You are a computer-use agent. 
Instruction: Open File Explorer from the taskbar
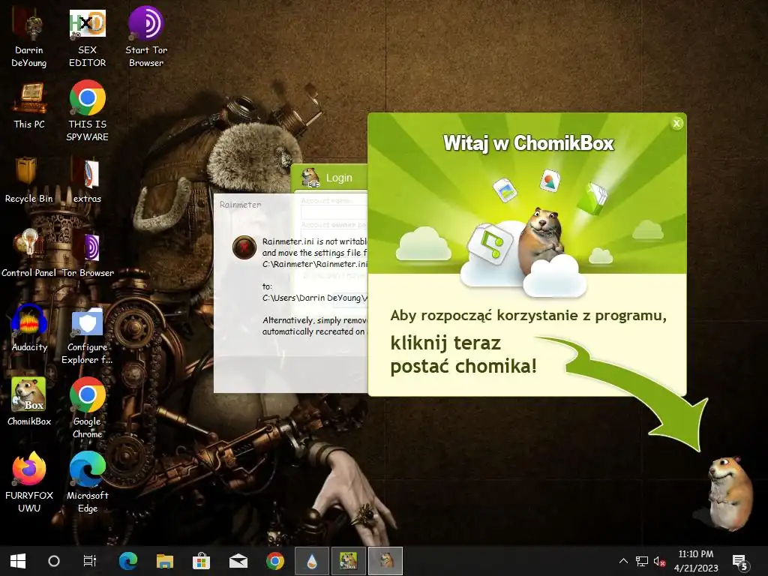pos(165,561)
